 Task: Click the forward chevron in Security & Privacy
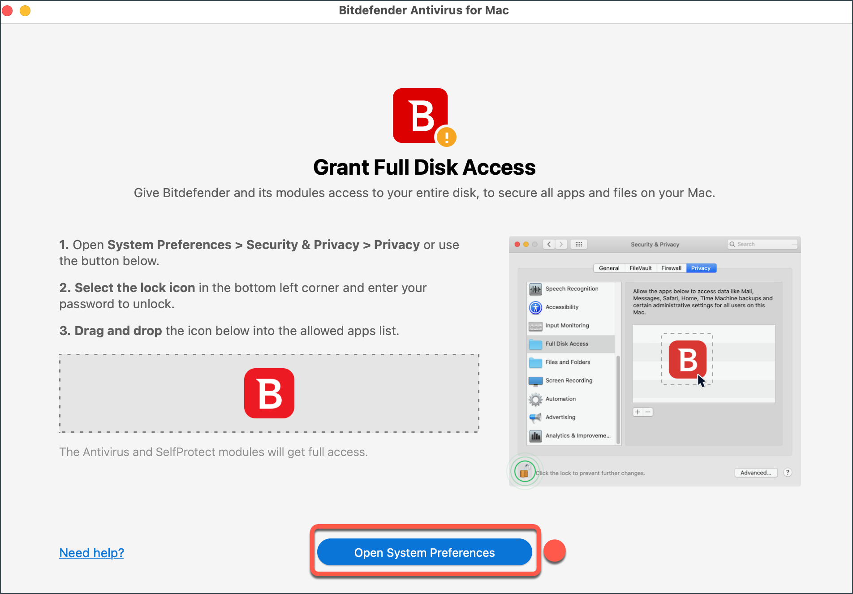coord(561,244)
